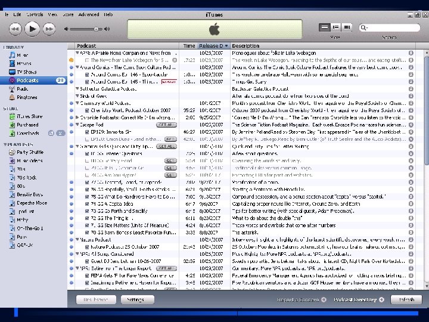Collapse the Nature Podcast group

76,239
